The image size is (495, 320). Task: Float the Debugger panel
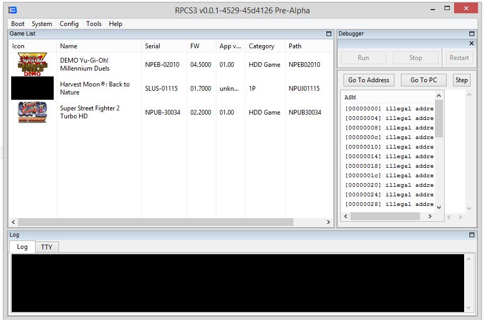click(472, 34)
